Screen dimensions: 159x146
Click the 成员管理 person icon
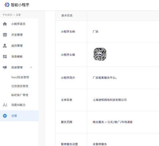tap(5, 45)
